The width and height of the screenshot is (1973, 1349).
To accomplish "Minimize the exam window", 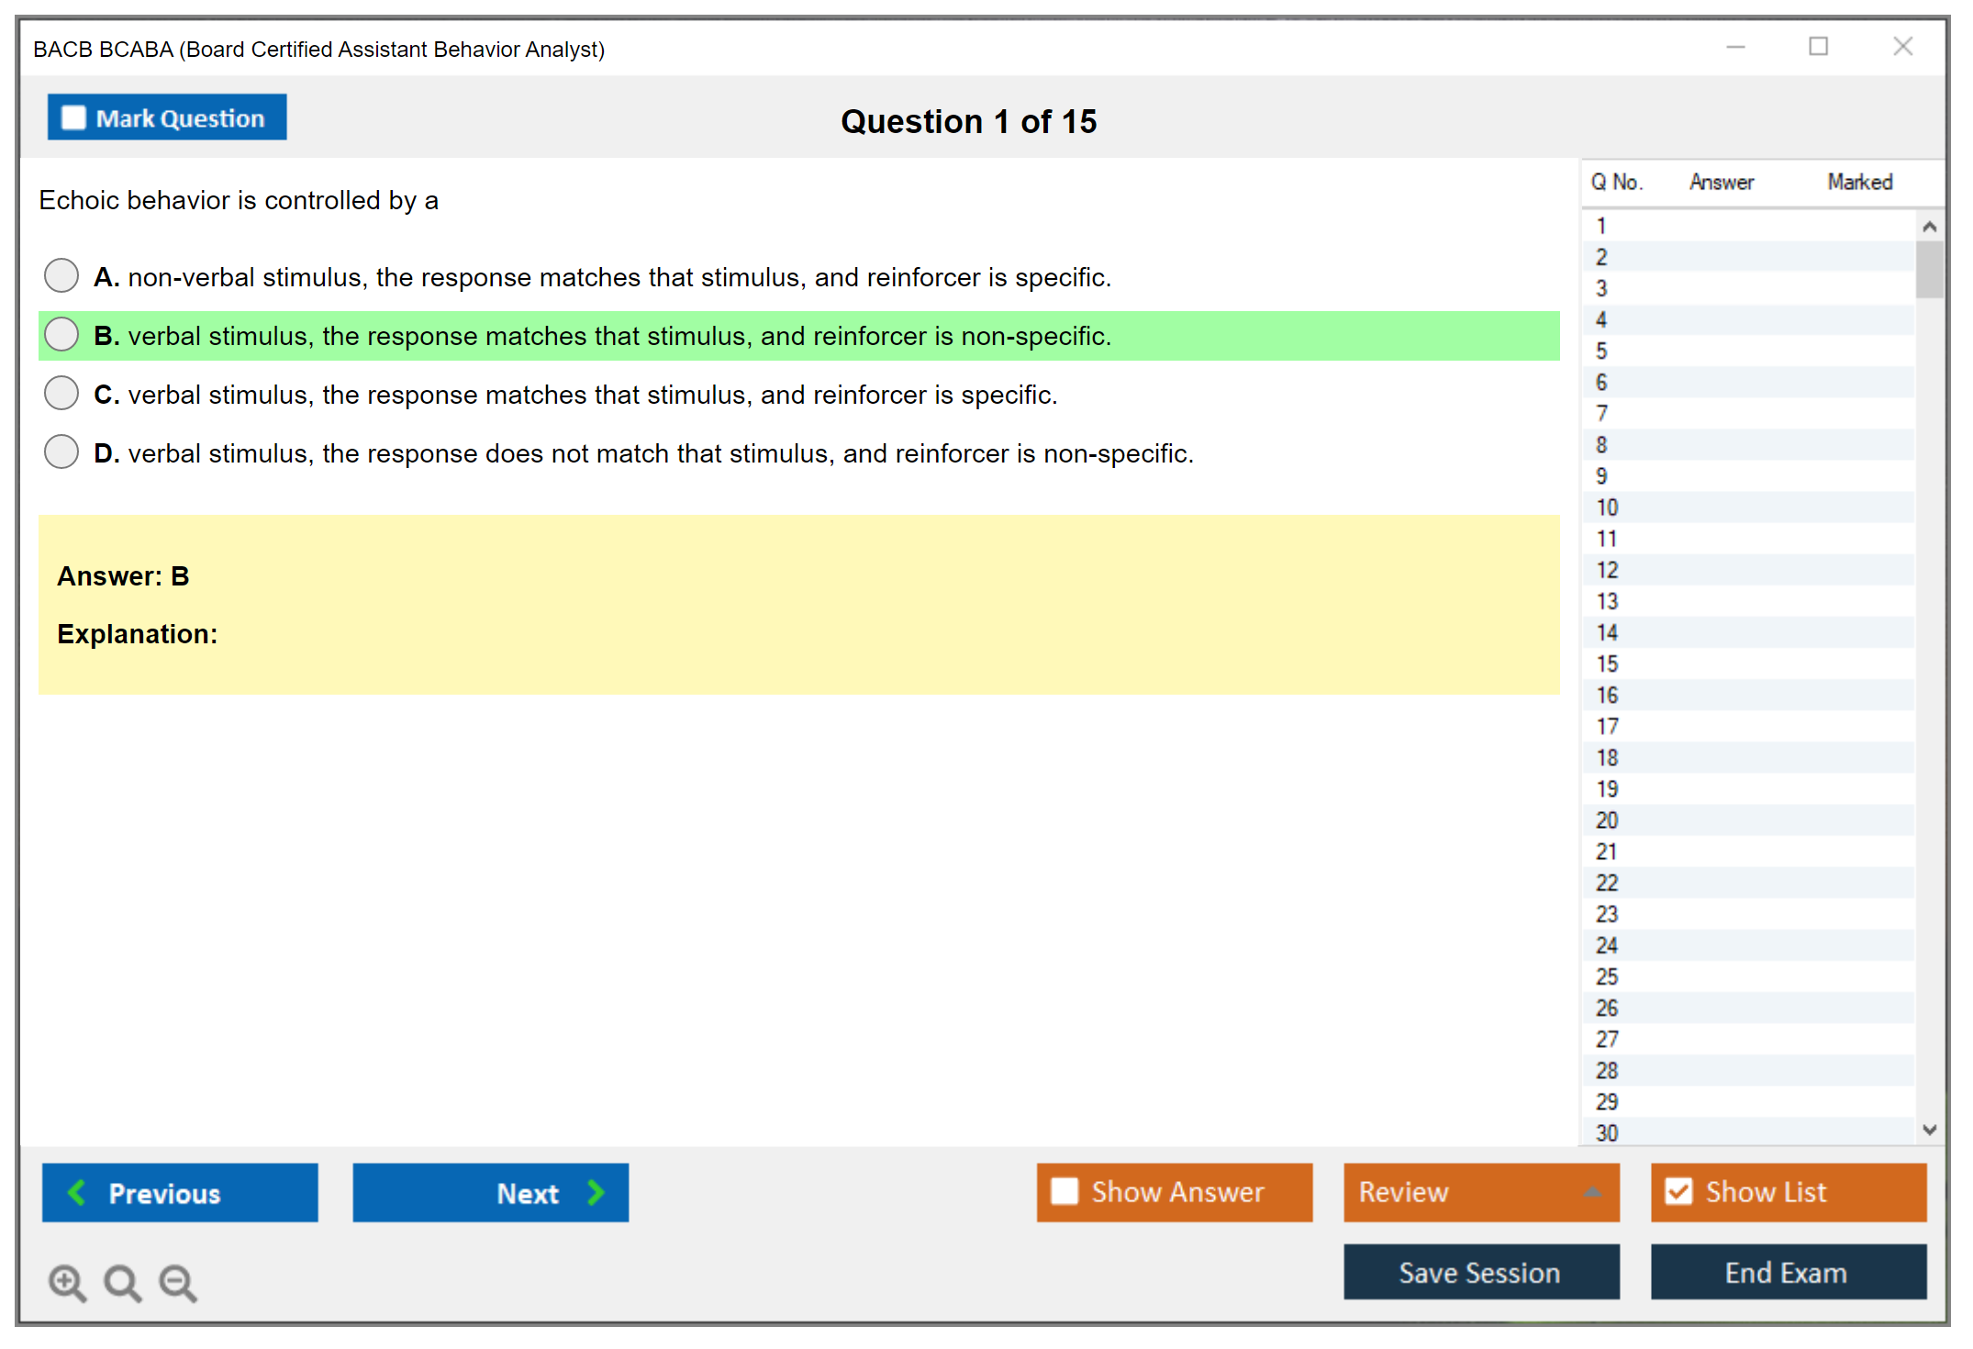I will (1735, 47).
